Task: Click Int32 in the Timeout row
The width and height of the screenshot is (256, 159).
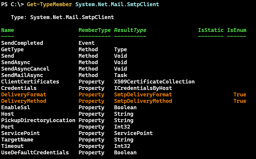Action: point(122,146)
